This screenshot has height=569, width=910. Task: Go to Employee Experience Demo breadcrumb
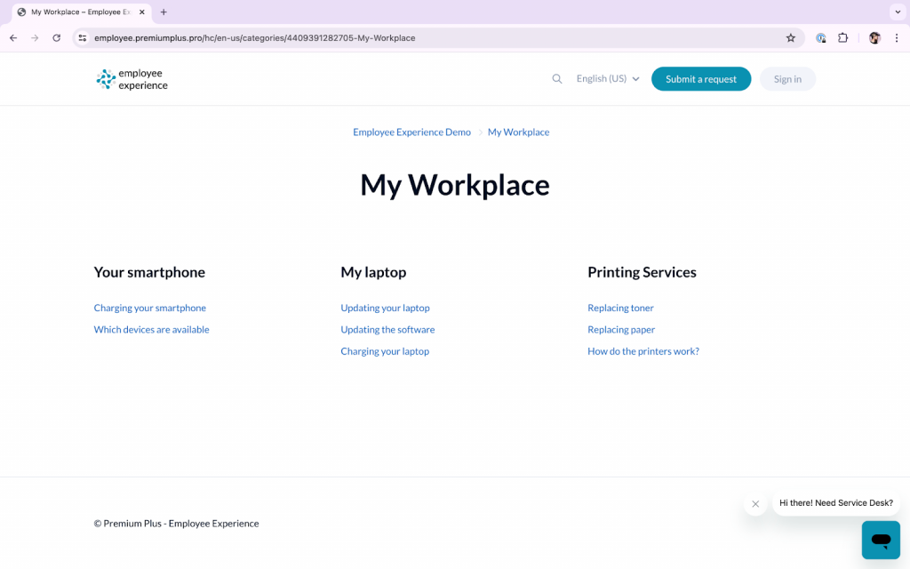411,132
